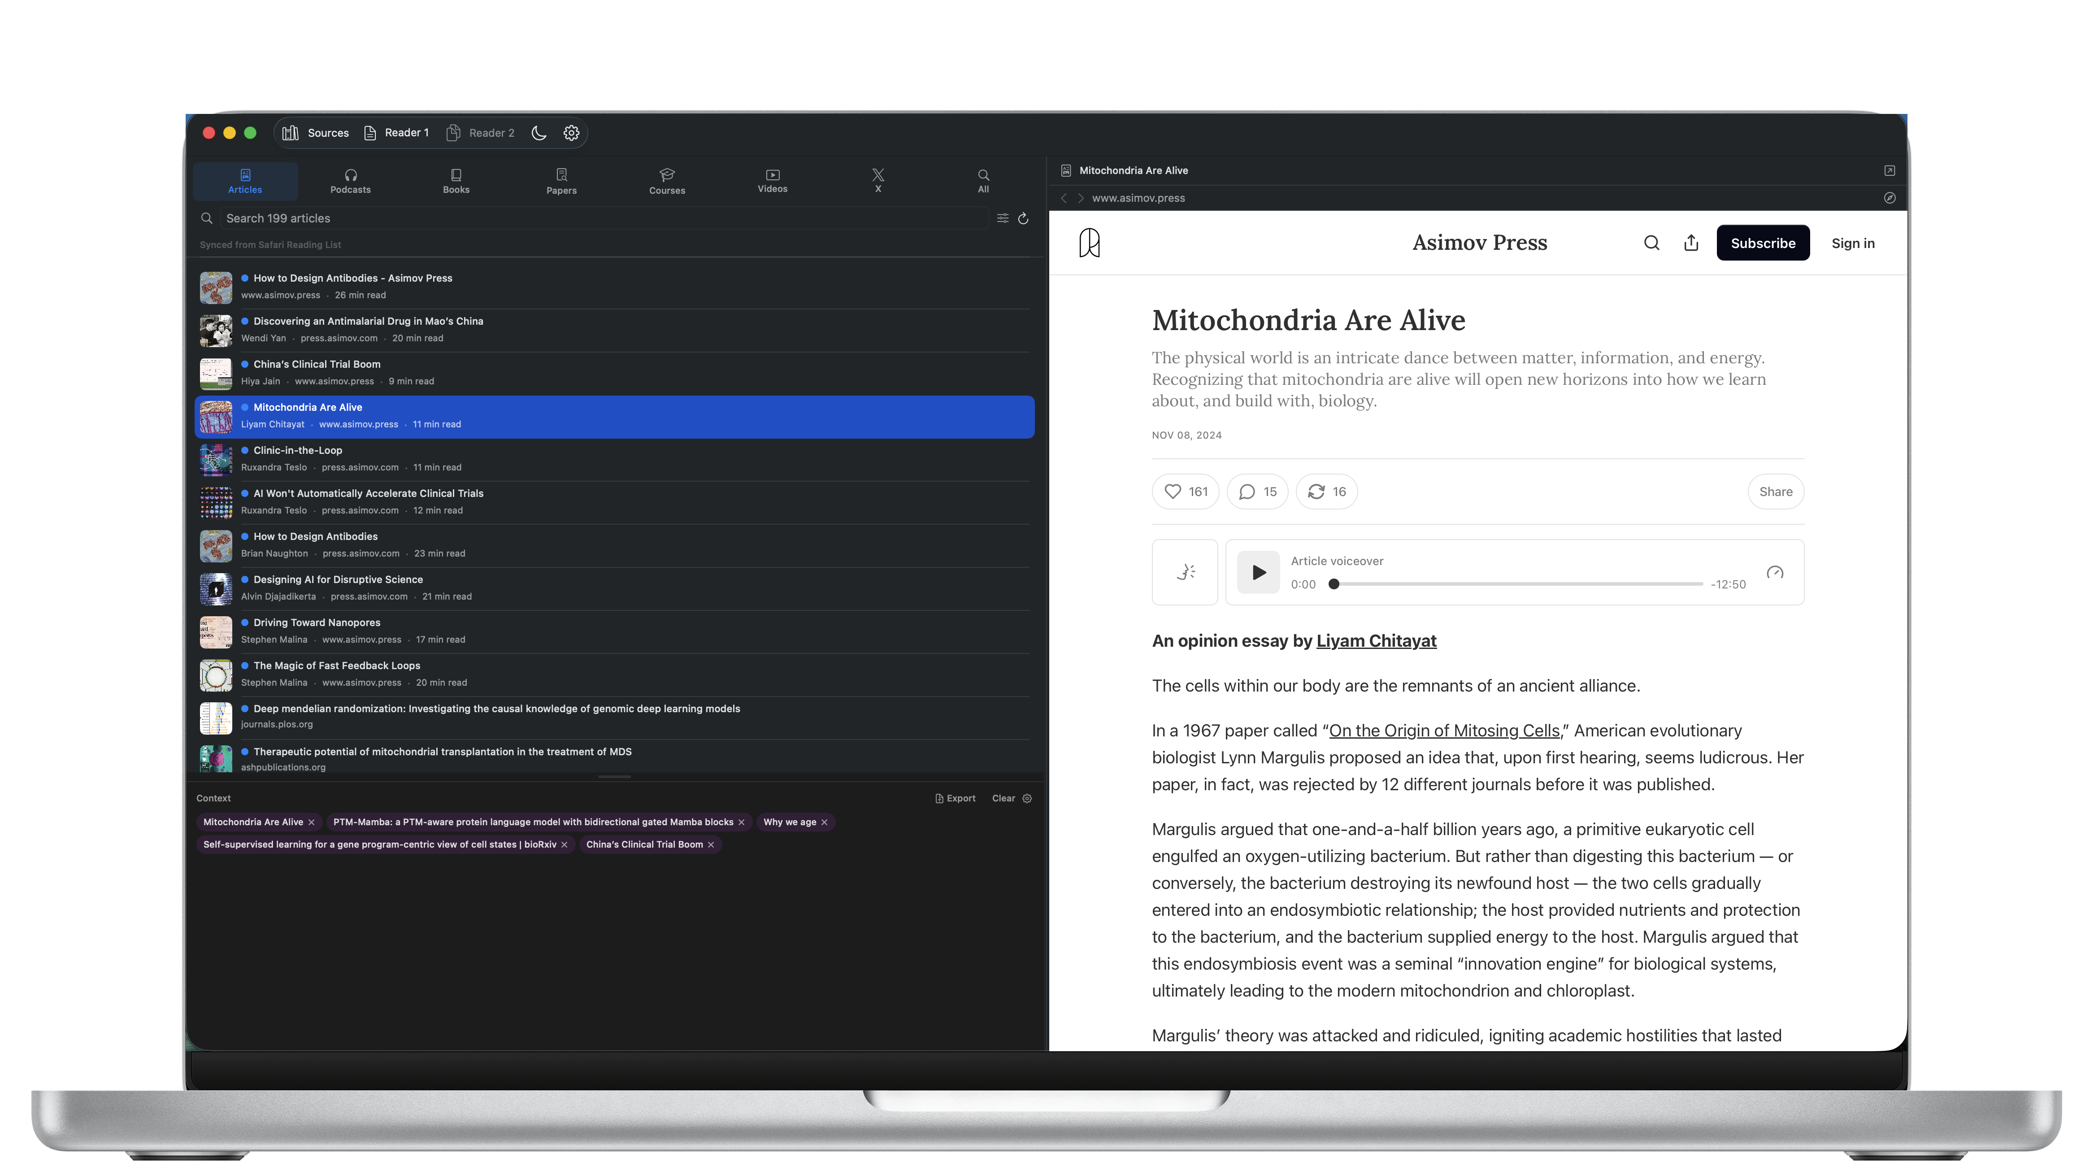The image size is (2094, 1171).
Task: Toggle dark mode moon icon
Action: coord(539,133)
